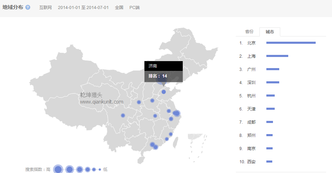Click the Taiwan island on the map
The image size is (332, 173).
click(176, 141)
